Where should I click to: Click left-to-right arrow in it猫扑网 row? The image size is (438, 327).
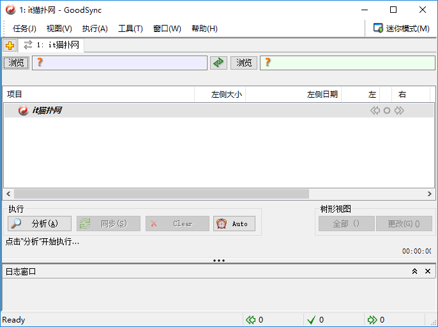click(x=399, y=110)
